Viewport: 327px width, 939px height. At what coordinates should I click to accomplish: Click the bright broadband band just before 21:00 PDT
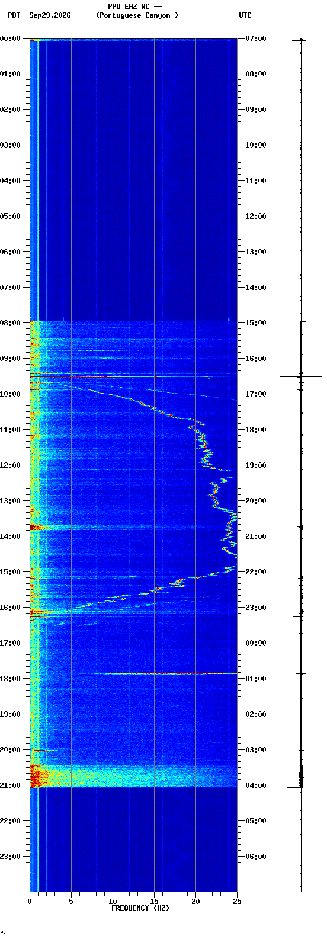(x=133, y=777)
